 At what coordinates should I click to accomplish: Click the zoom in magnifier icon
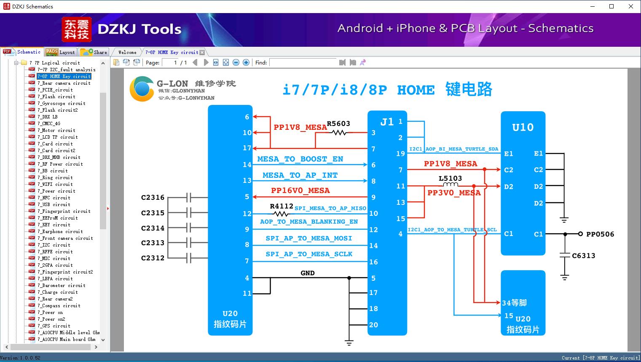(246, 62)
